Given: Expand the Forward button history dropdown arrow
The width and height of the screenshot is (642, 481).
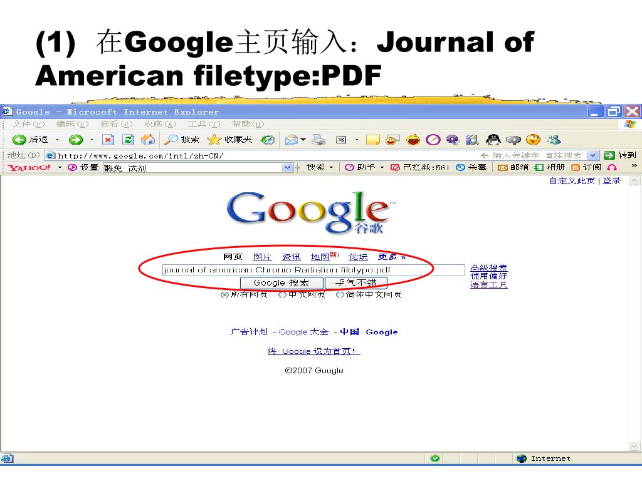Looking at the screenshot, I should tap(92, 140).
